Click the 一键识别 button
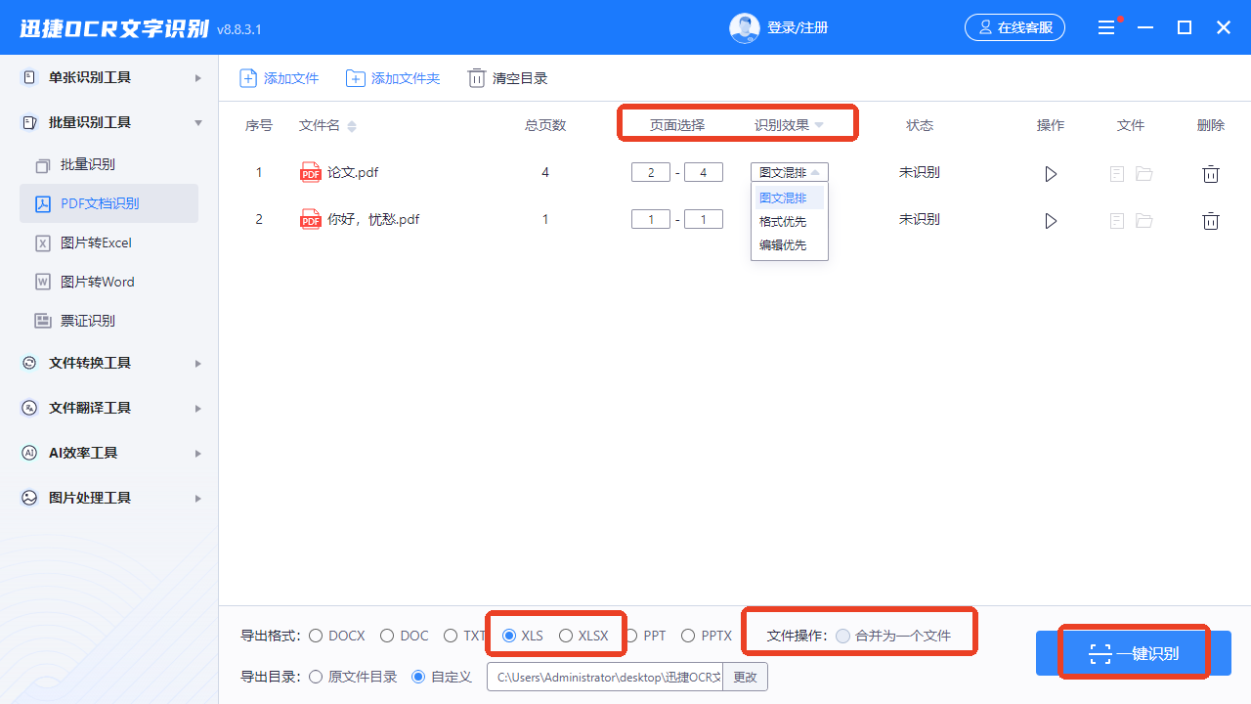This screenshot has width=1251, height=704. 1134,653
